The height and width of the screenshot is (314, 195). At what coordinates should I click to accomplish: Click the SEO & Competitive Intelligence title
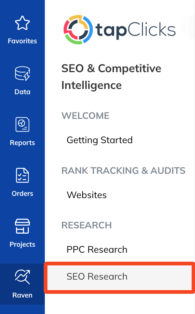point(111,77)
